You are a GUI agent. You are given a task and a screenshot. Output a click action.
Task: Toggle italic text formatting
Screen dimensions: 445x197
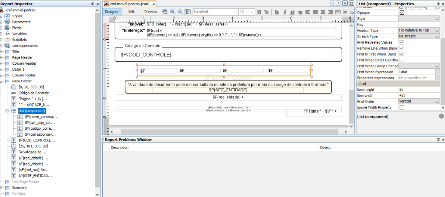point(285,12)
